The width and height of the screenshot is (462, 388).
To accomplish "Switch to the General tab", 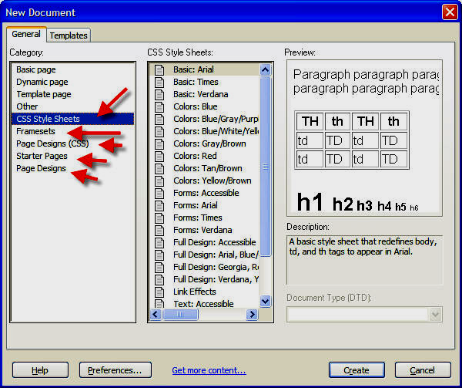I will [x=26, y=34].
